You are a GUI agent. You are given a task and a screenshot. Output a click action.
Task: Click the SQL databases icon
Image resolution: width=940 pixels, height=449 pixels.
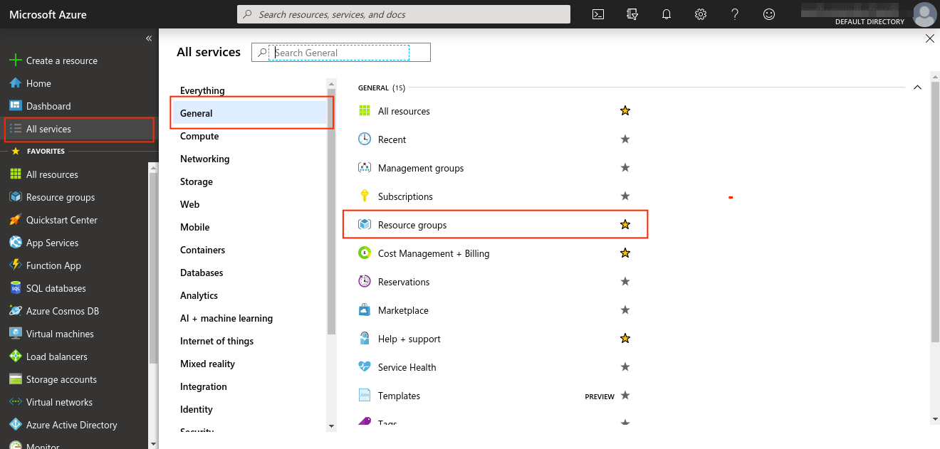click(16, 288)
